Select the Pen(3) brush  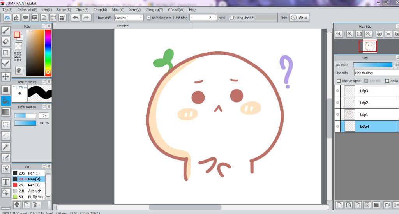click(x=28, y=185)
